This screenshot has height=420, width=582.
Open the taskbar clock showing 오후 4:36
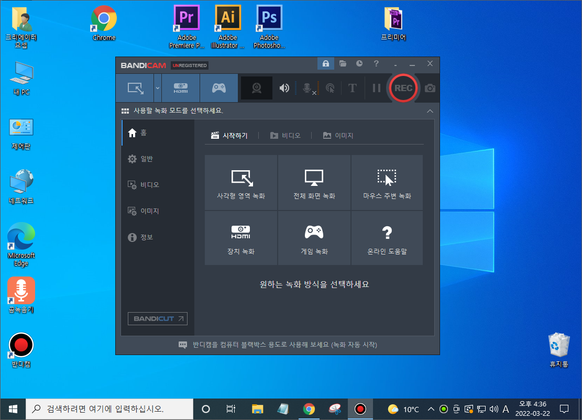tap(533, 409)
